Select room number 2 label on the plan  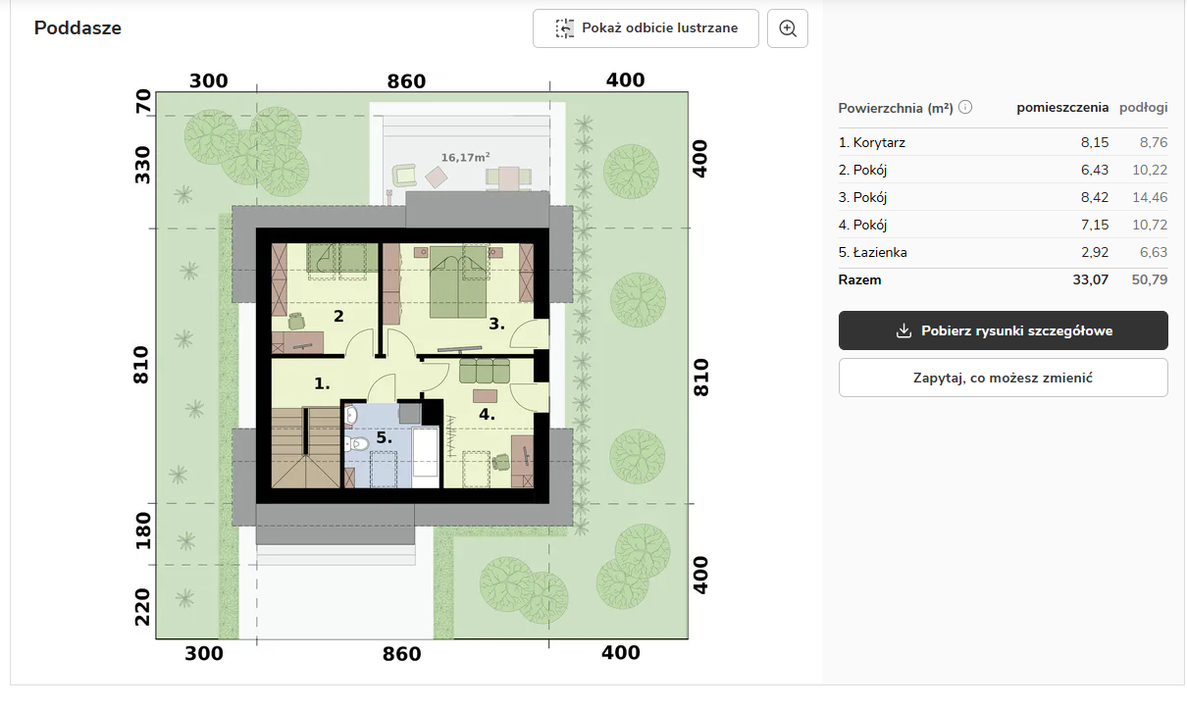pos(338,316)
